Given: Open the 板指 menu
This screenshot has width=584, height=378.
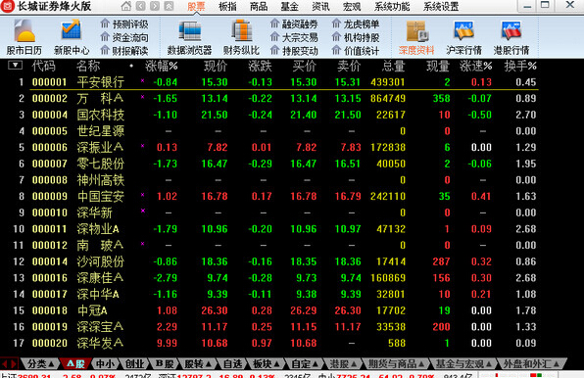Looking at the screenshot, I should tap(227, 6).
